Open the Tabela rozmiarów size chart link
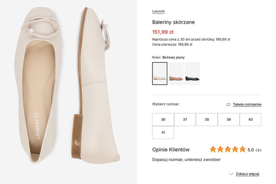The width and height of the screenshot is (276, 184). 247,104
